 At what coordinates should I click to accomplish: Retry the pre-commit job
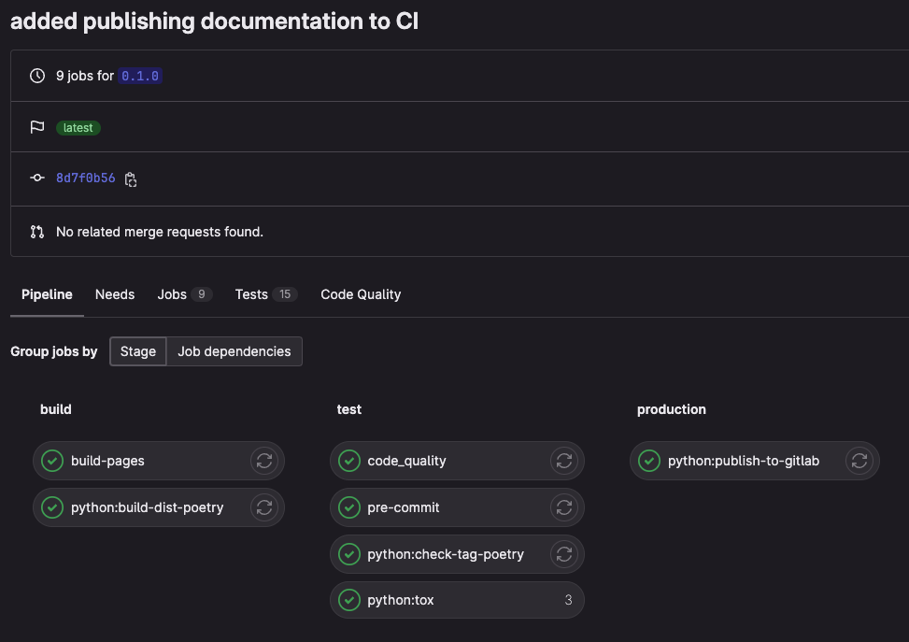563,507
